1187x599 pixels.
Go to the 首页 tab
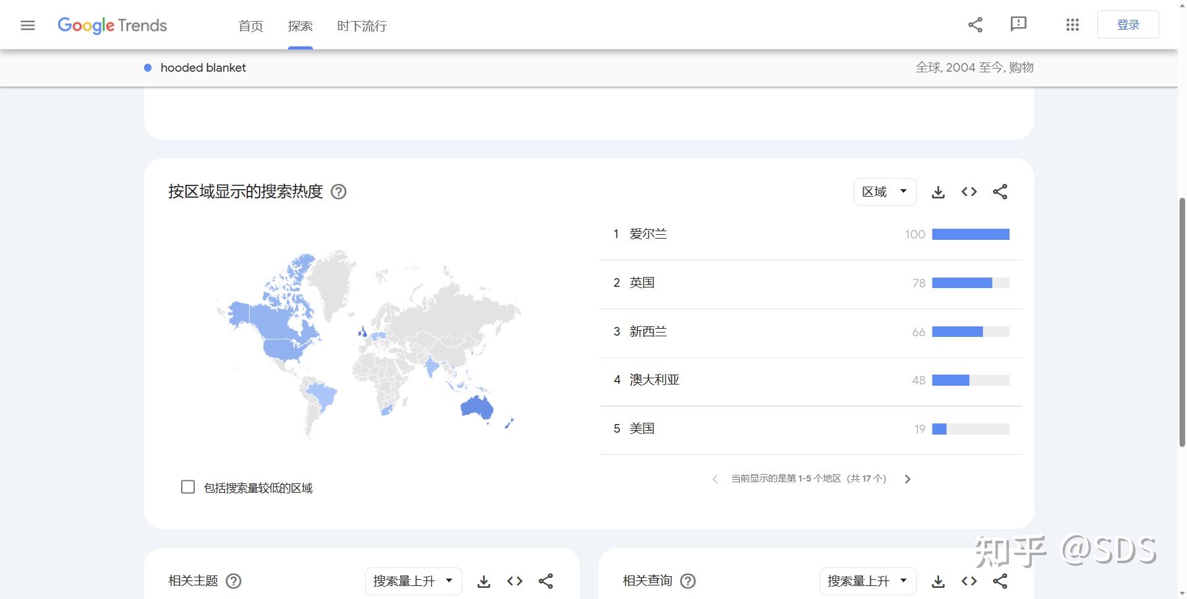click(x=251, y=26)
